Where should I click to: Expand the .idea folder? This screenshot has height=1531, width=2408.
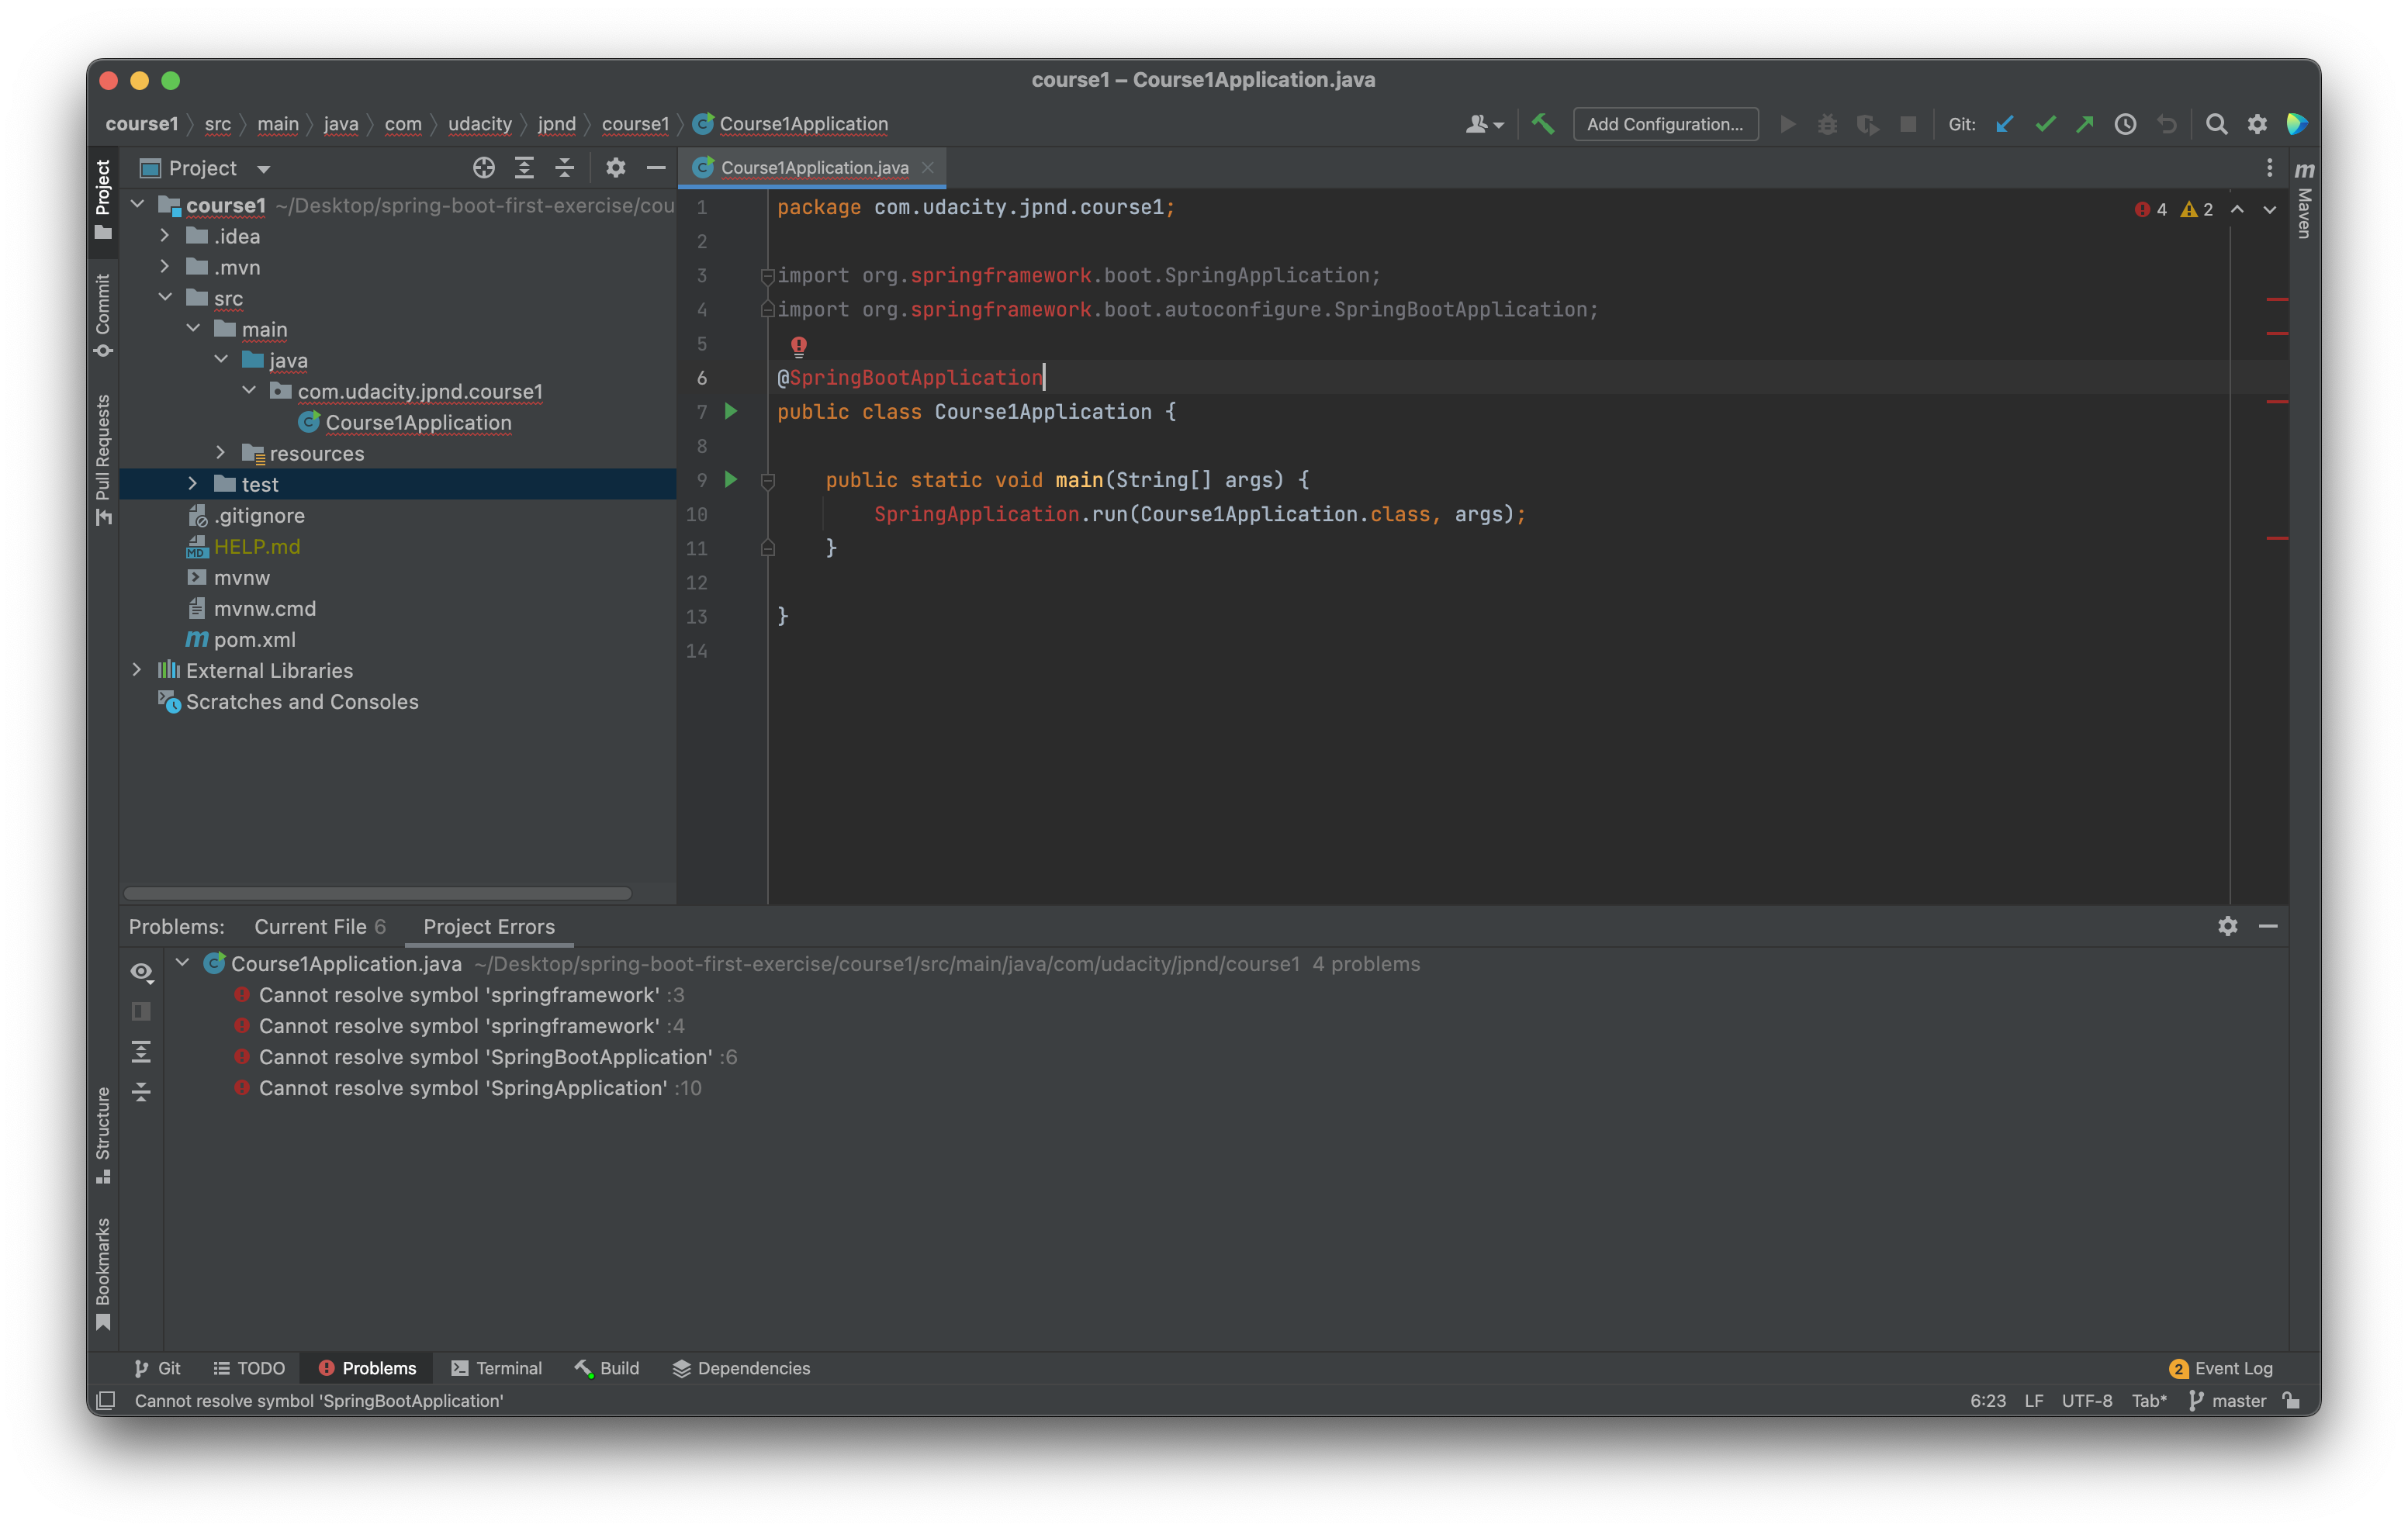tap(165, 236)
